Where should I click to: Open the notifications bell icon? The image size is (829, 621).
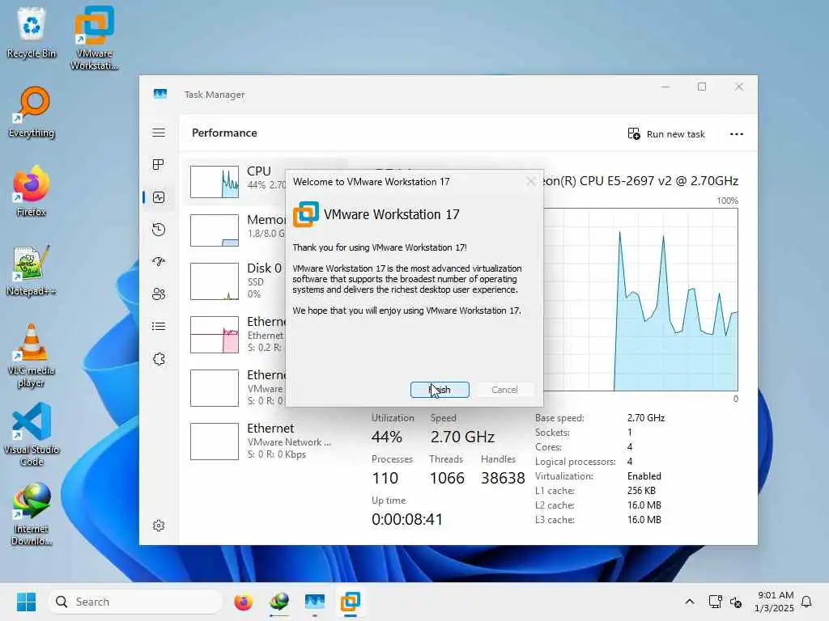[806, 602]
